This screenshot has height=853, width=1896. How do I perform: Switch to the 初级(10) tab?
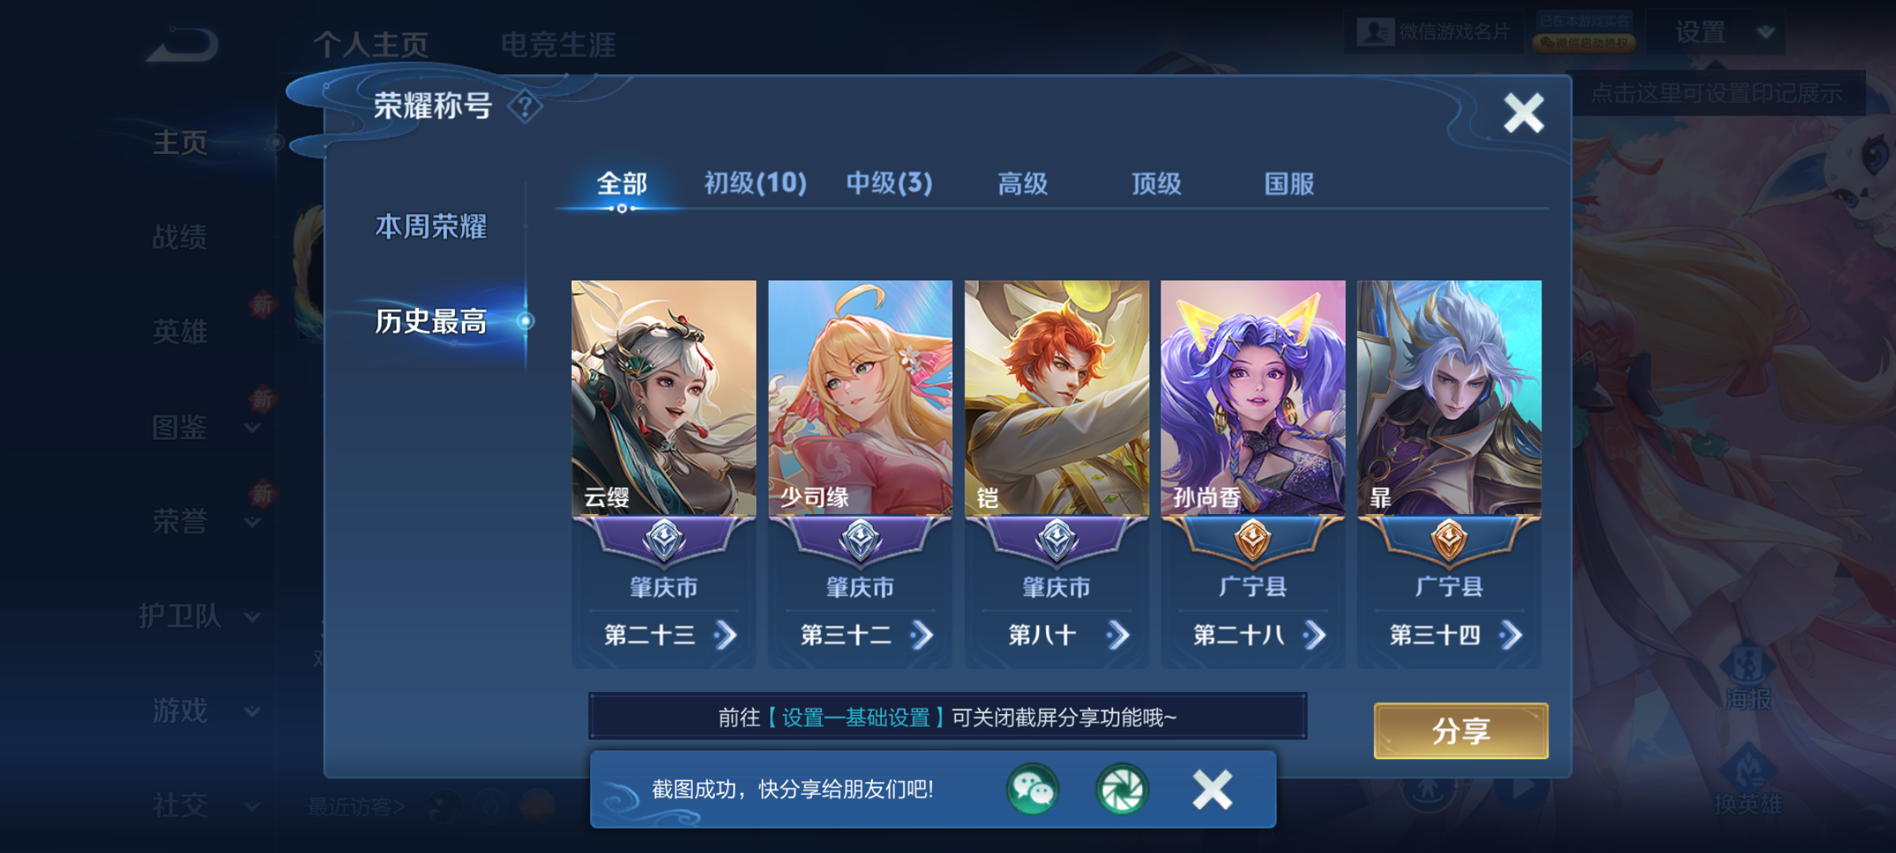[755, 184]
